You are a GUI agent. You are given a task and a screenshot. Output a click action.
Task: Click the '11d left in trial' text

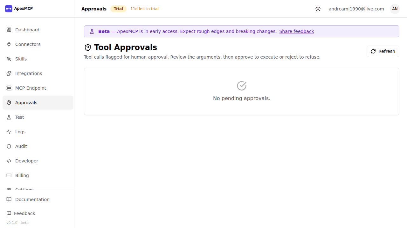coord(144,9)
